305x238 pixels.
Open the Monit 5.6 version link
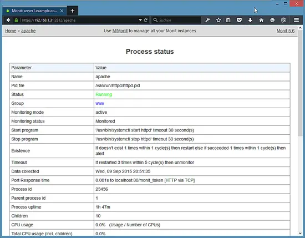coord(286,31)
